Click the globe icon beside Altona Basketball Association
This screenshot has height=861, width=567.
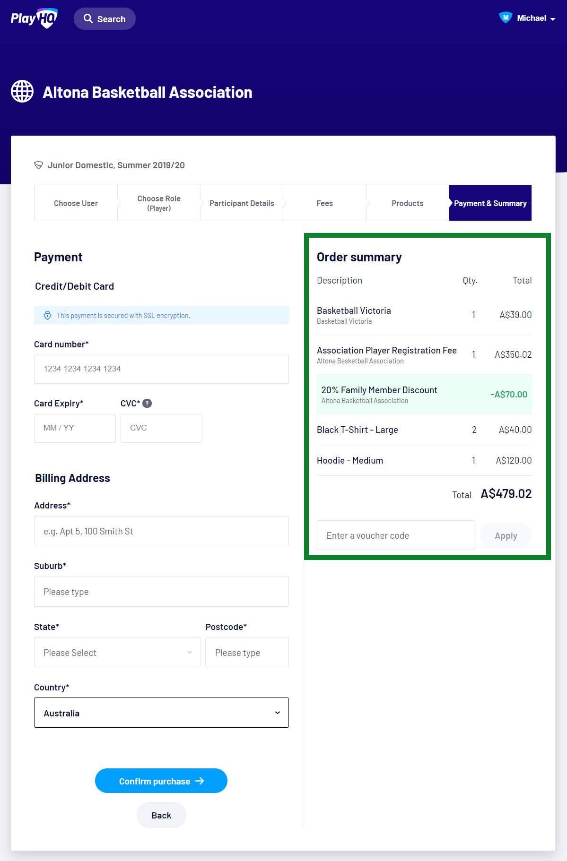click(x=22, y=91)
